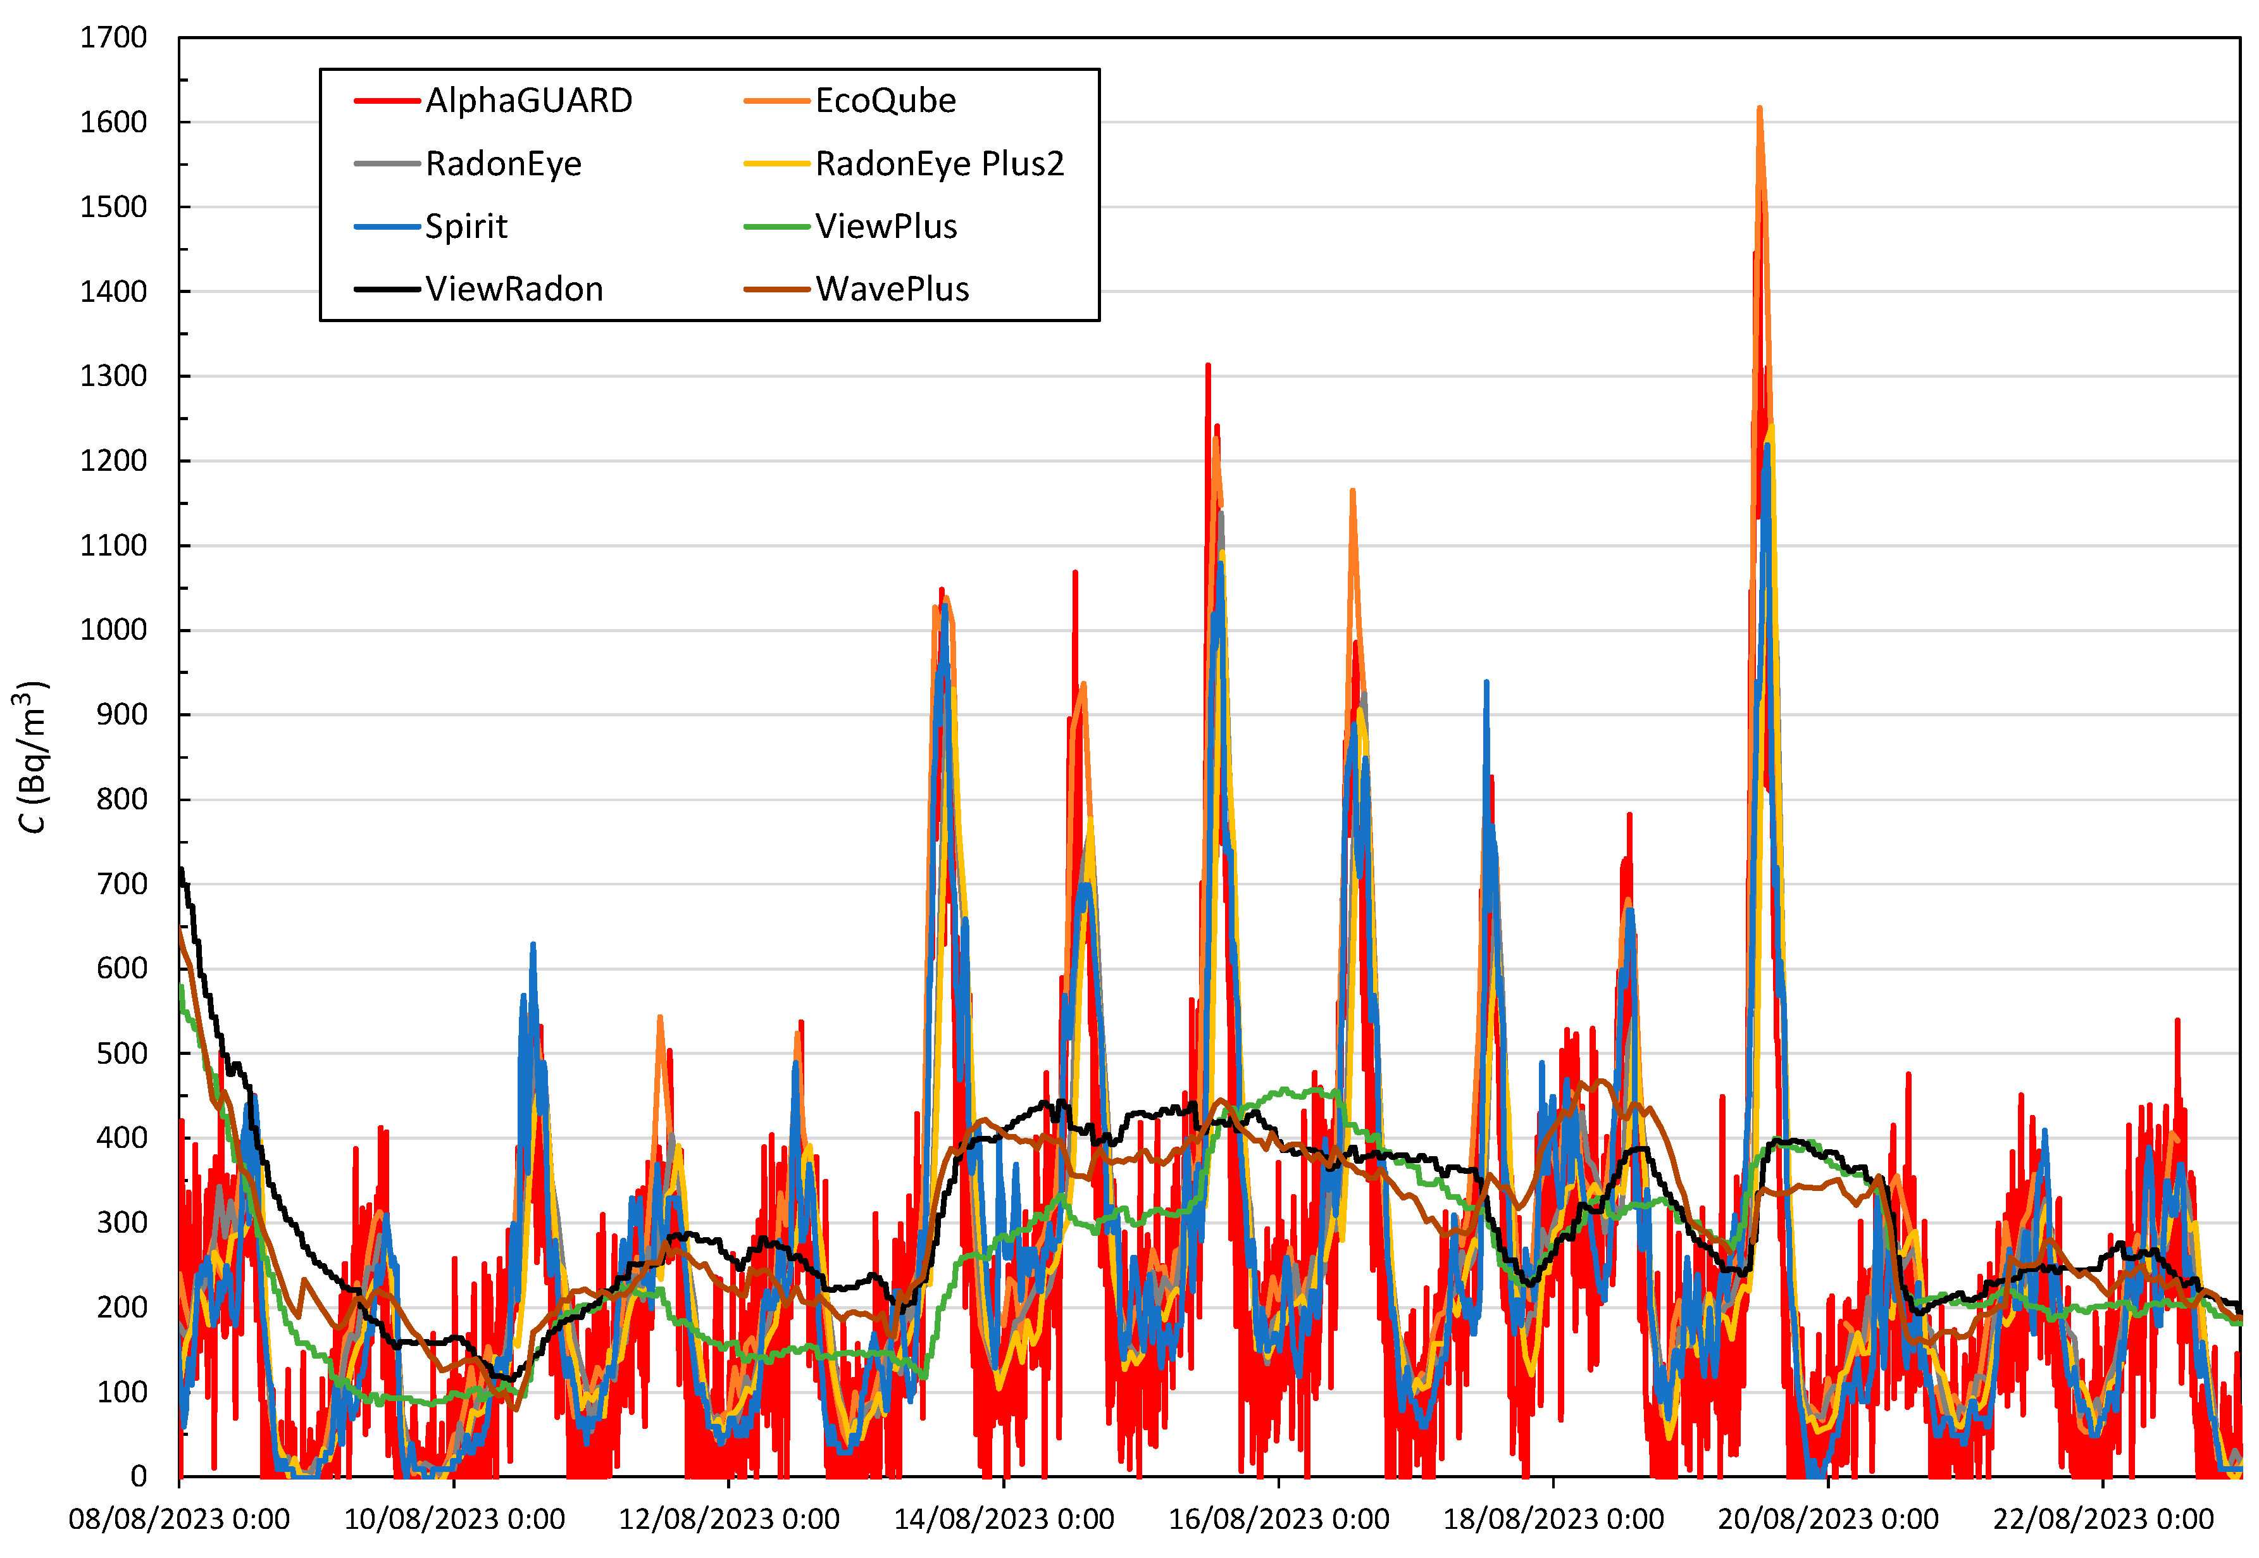
Task: Click the black ViewRadon line swatch
Action: coord(387,289)
